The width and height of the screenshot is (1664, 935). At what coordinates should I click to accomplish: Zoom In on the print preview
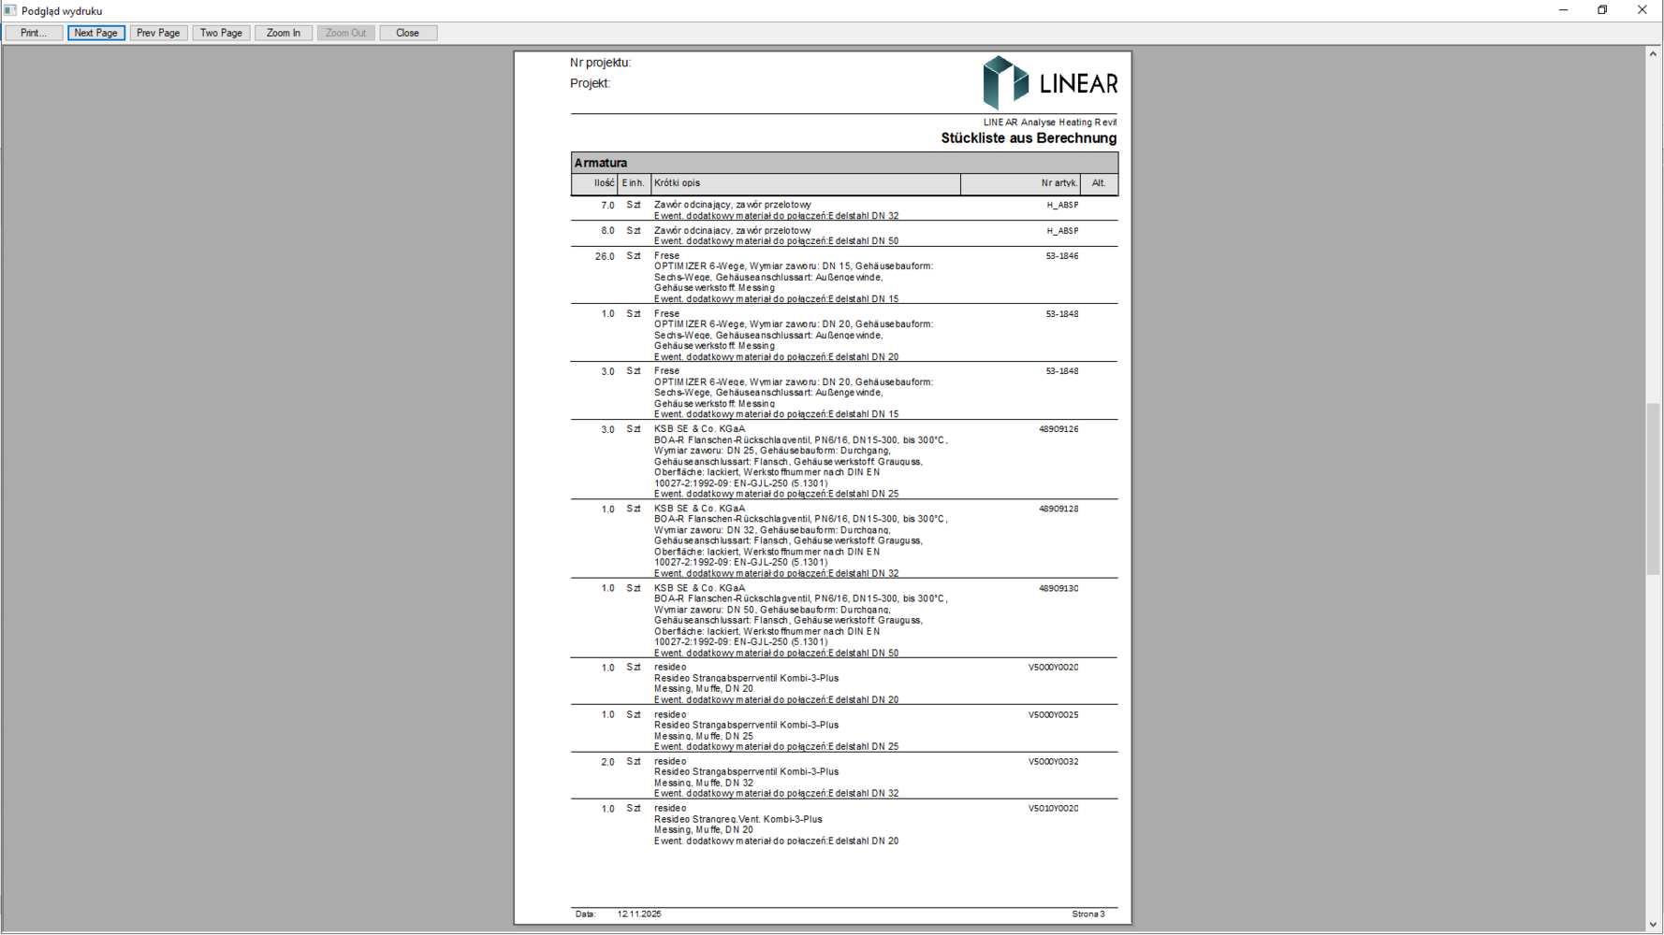(x=283, y=33)
